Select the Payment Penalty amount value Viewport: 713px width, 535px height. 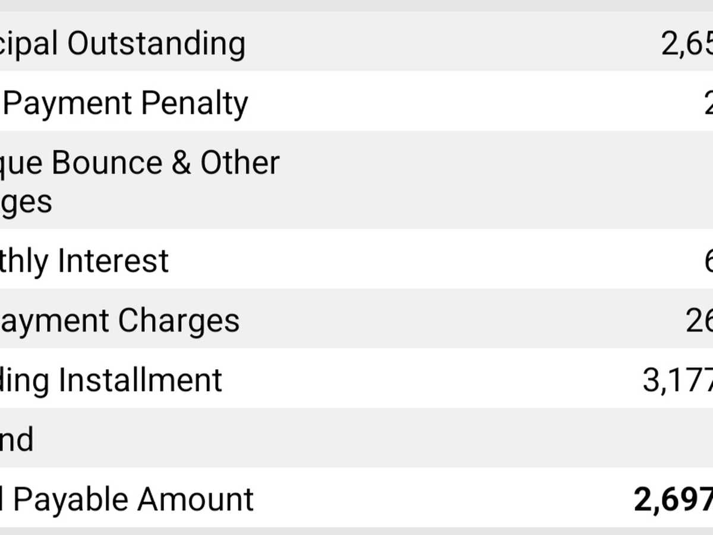click(x=707, y=103)
